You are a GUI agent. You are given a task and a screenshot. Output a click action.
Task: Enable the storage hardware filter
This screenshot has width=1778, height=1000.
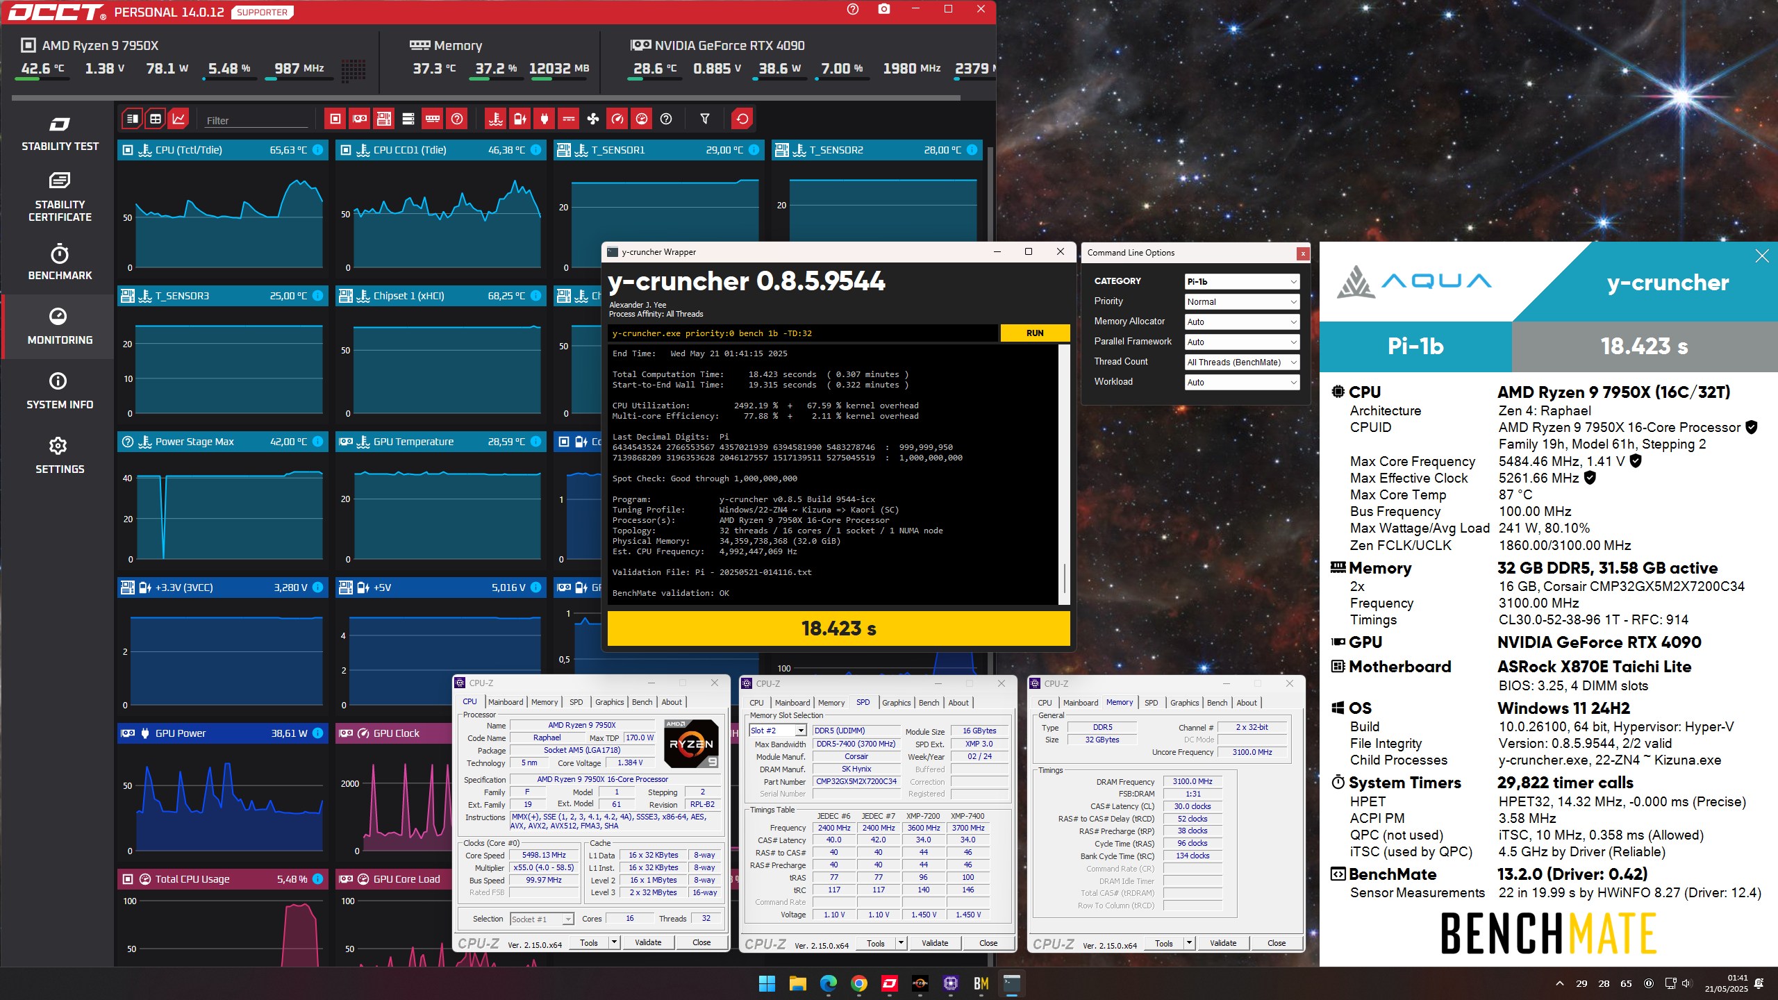tap(408, 119)
